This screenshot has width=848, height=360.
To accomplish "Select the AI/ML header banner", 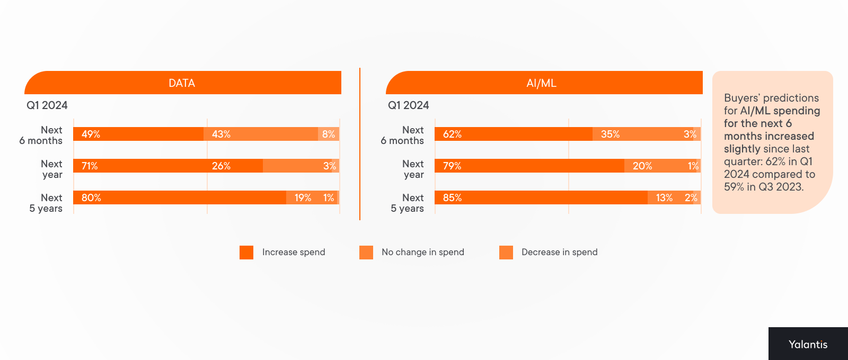I will point(544,83).
